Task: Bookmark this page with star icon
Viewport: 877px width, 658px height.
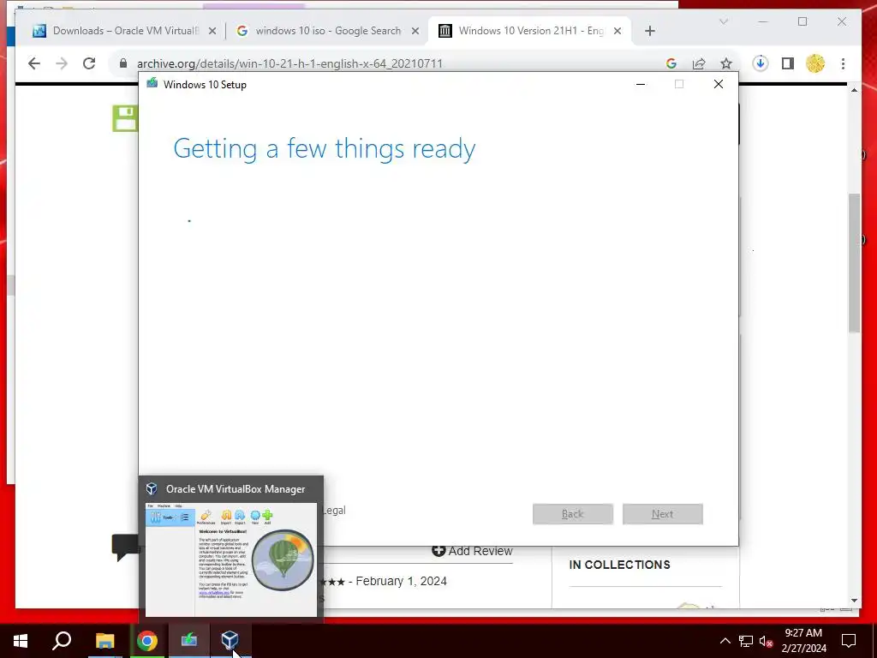Action: (726, 63)
